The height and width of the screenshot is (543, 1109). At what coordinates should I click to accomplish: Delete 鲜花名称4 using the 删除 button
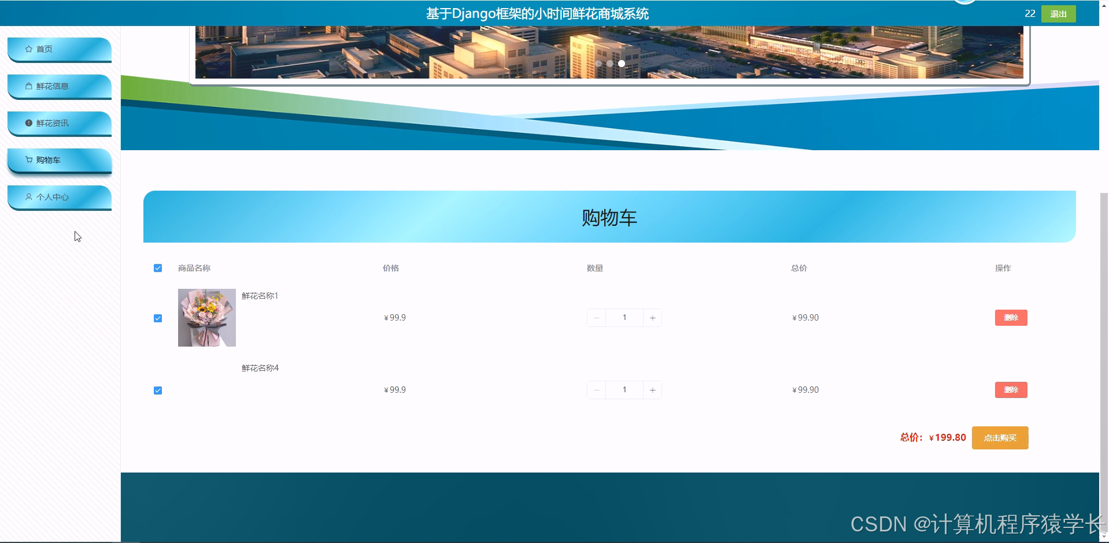point(1011,390)
